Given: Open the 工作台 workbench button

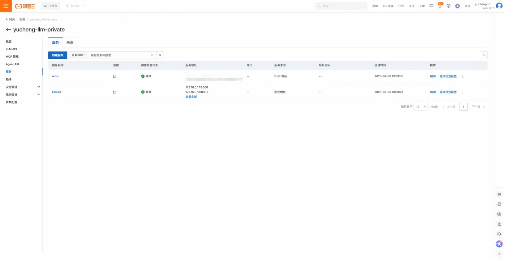Looking at the screenshot, I should tap(50, 6).
